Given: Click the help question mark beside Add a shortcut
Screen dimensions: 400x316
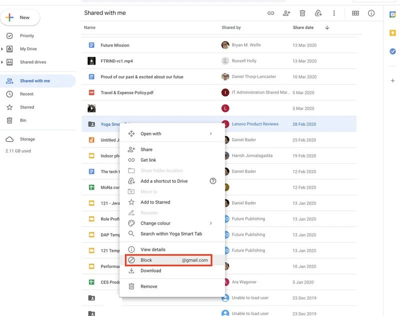Looking at the screenshot, I should click(x=213, y=181).
